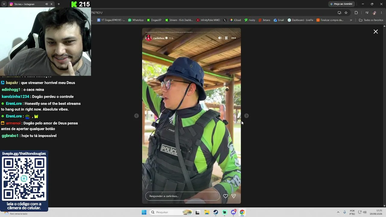The height and width of the screenshot is (217, 386).
Task: Click the bapakr chat username
Action: (12, 83)
